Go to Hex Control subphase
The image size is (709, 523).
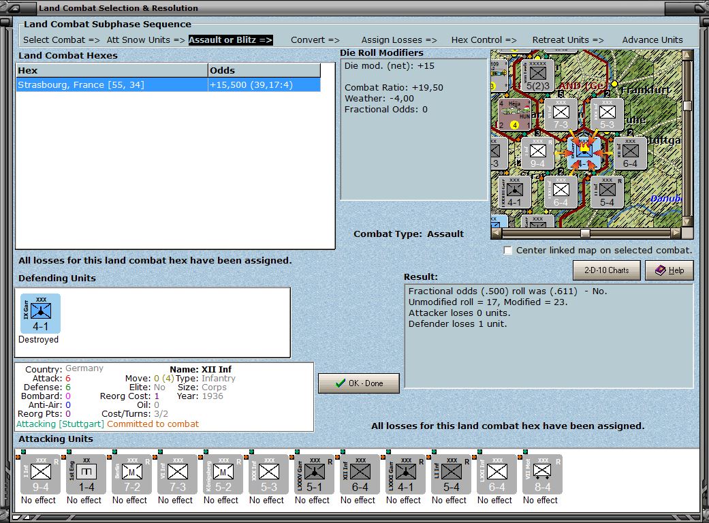click(x=484, y=39)
